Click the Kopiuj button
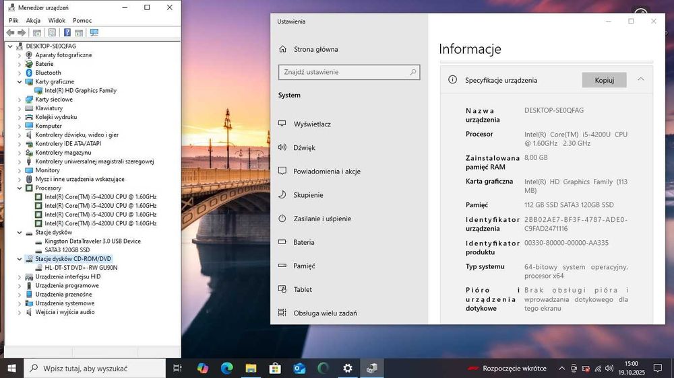This screenshot has width=674, height=378. (604, 80)
